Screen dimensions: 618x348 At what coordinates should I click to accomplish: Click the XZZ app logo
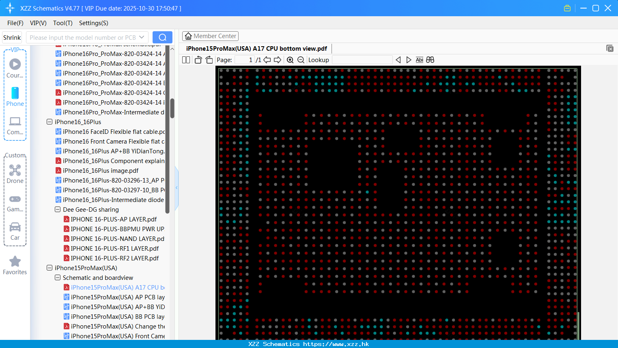coord(10,8)
